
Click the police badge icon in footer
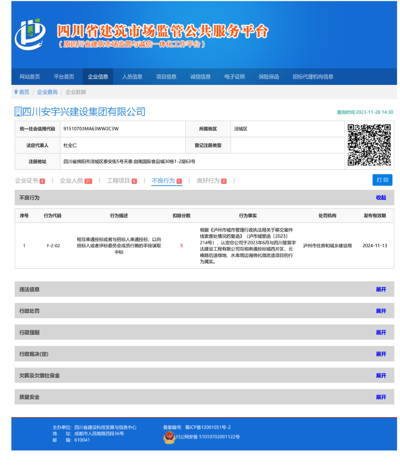[169, 437]
